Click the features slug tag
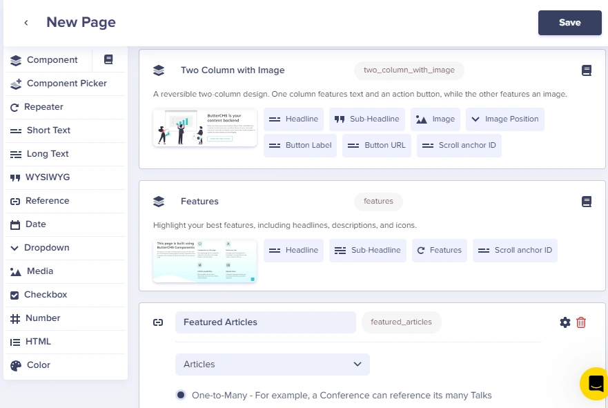Screen dimensions: 608x408 tap(378, 202)
